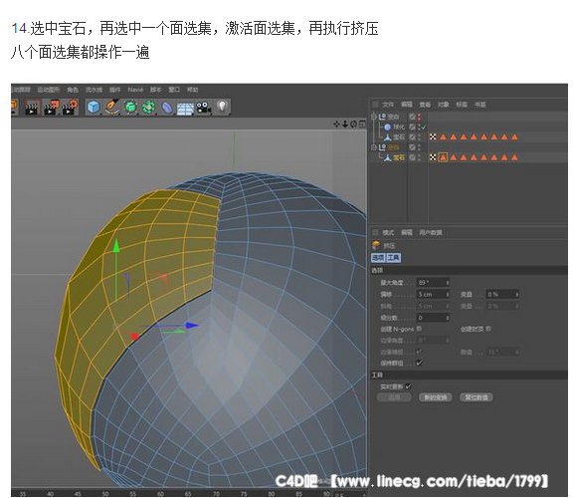Viewport: 574px width, 498px height.
Task: Click the viewport rotate circle icon
Action: pyautogui.click(x=353, y=124)
